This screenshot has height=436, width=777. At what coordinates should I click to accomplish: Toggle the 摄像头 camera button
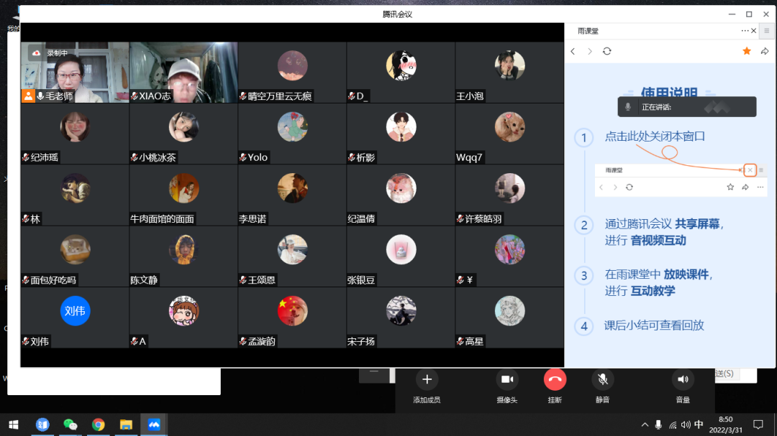coord(507,379)
